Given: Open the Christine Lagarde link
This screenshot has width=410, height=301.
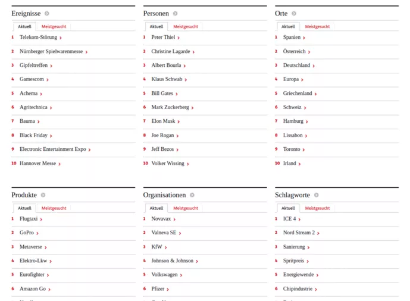Looking at the screenshot, I should [170, 51].
